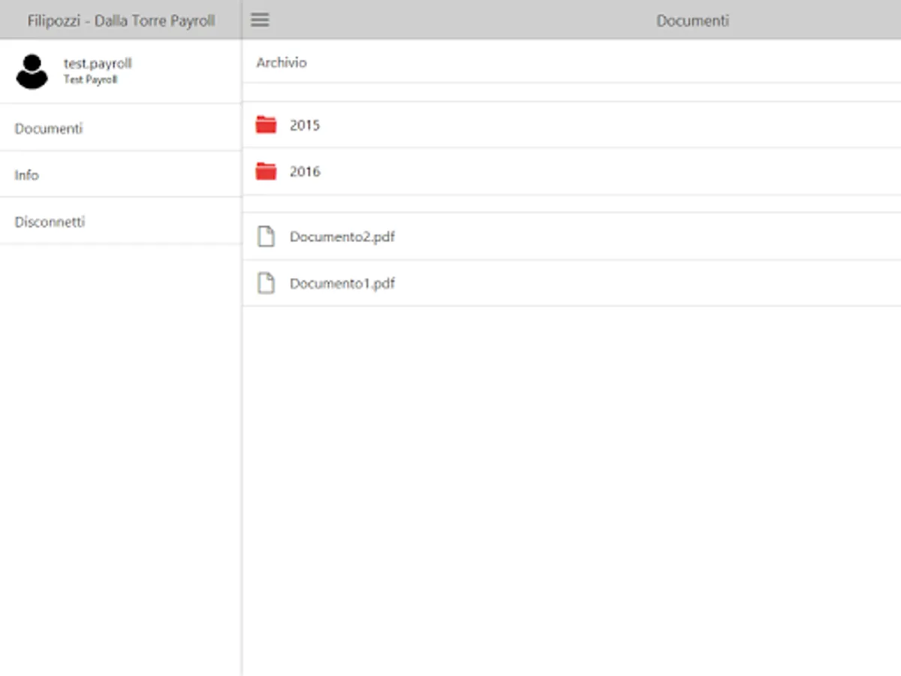Click the Documenti header title
Image resolution: width=901 pixels, height=676 pixels.
(x=692, y=21)
